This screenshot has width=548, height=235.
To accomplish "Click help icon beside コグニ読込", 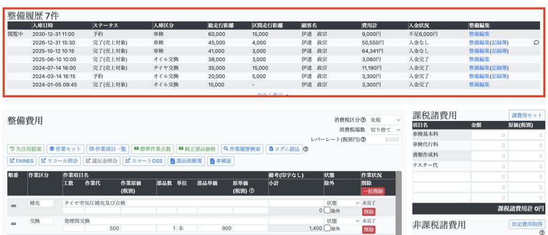I will (x=306, y=149).
